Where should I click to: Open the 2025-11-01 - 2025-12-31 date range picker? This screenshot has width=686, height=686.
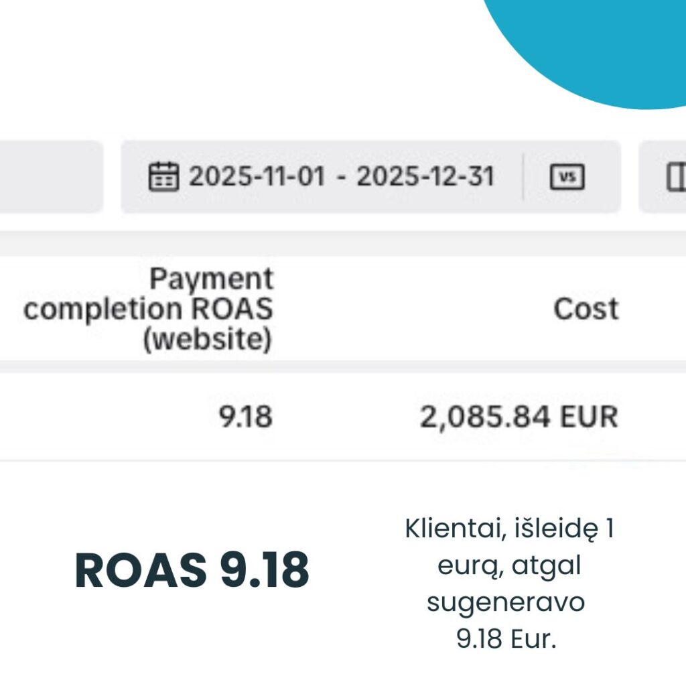[x=342, y=177]
